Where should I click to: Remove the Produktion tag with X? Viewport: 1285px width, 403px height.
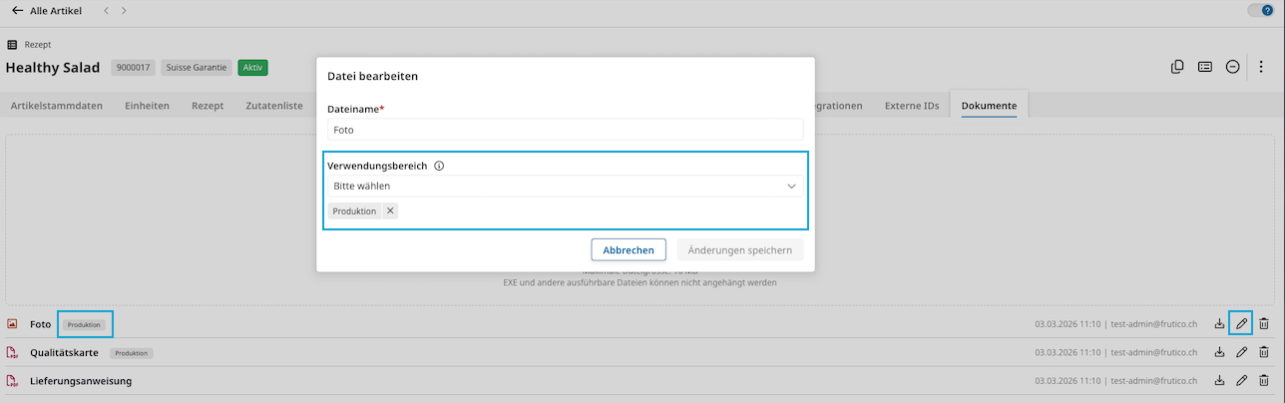coord(390,210)
